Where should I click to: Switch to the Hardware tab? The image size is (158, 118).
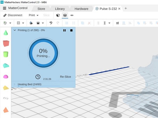click(x=81, y=9)
